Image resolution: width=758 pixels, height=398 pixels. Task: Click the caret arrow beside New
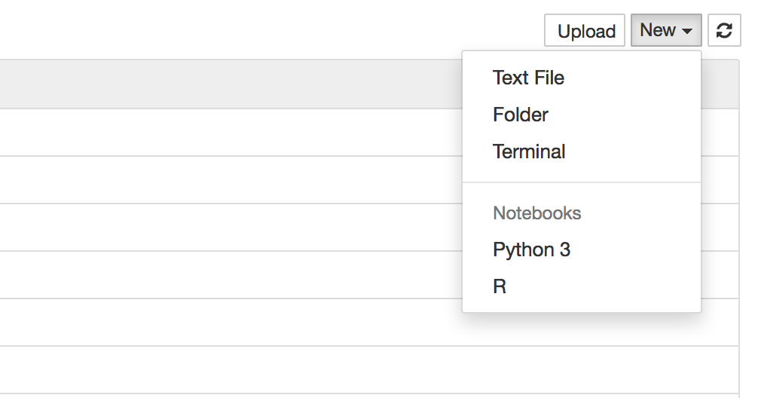tap(686, 32)
